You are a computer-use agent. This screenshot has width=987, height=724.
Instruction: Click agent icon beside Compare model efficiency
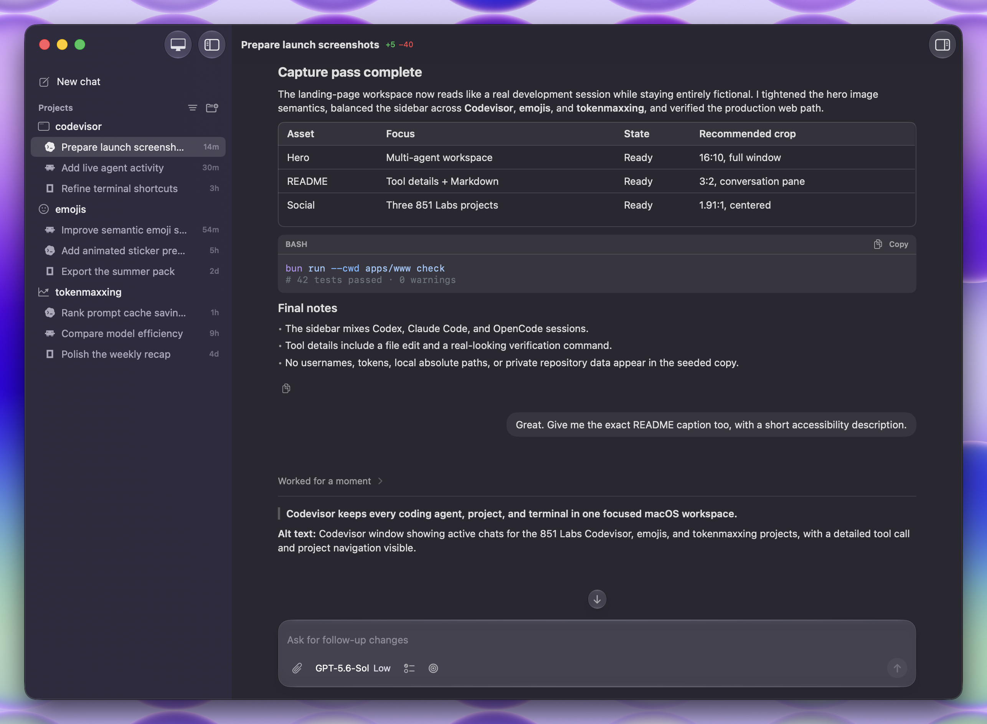click(x=50, y=334)
